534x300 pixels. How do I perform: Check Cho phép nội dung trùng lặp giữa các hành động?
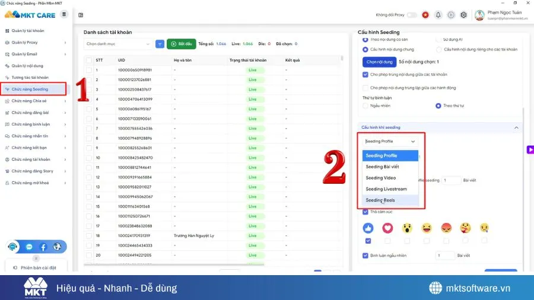coord(365,88)
